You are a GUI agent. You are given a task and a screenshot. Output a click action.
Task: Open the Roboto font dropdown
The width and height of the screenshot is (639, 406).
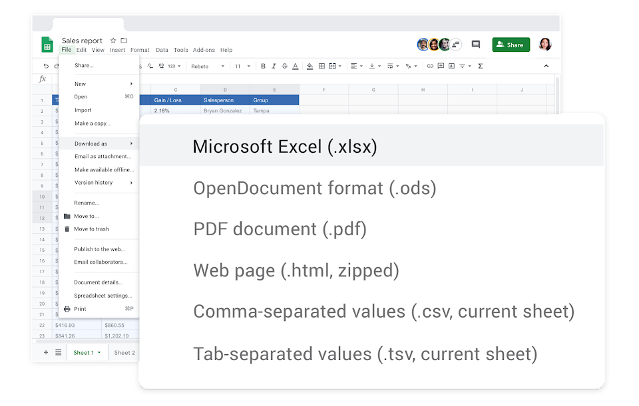207,66
